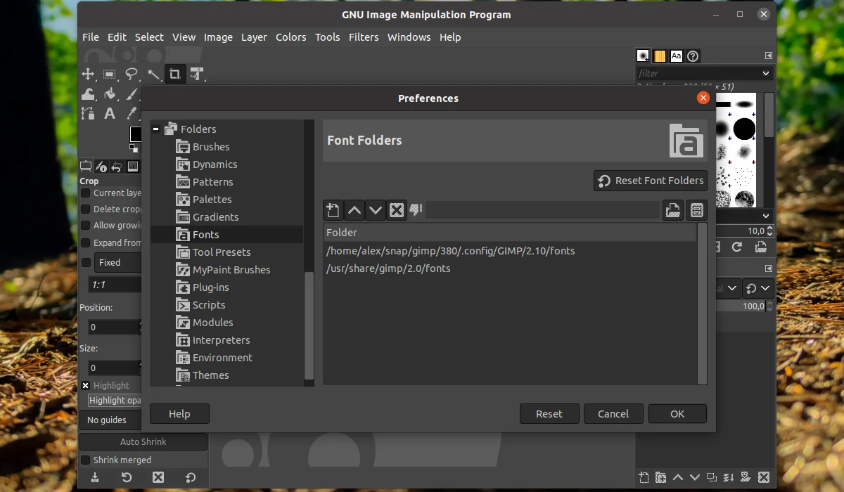Select the Bucket Fill tool
The image size is (844, 492).
point(110,93)
